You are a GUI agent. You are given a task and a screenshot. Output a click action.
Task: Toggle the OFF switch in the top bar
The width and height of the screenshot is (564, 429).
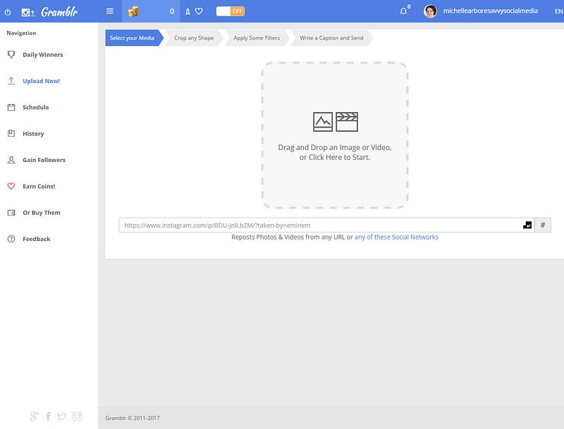[x=231, y=11]
